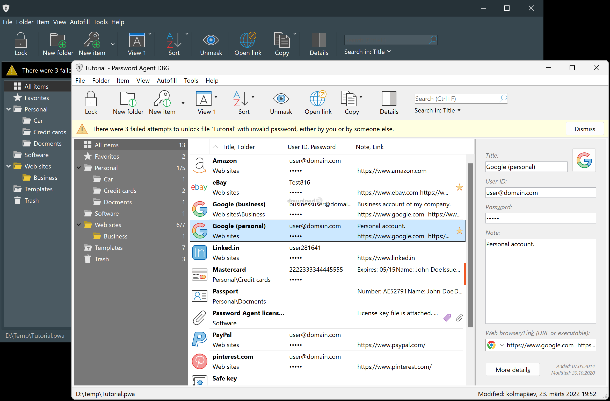The height and width of the screenshot is (401, 610).
Task: Click Amazon logo icon in item list
Action: (200, 165)
